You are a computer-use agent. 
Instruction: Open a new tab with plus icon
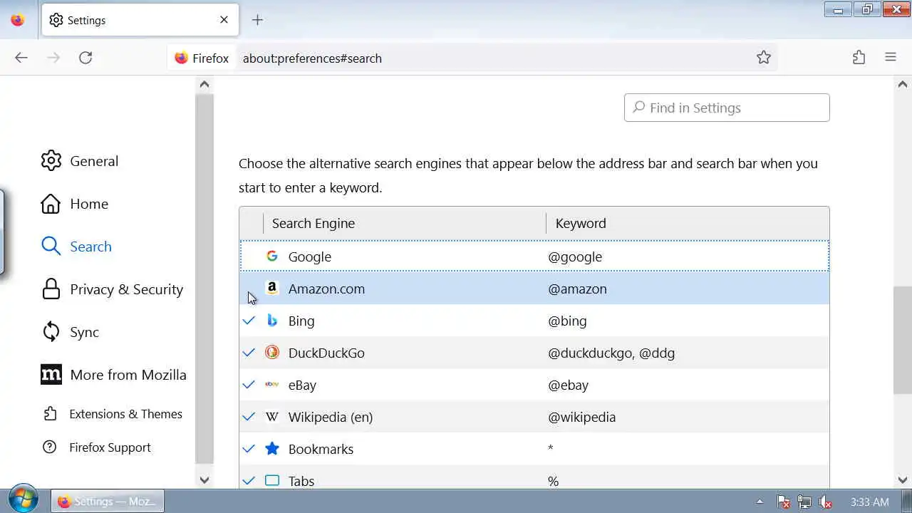[x=258, y=20]
